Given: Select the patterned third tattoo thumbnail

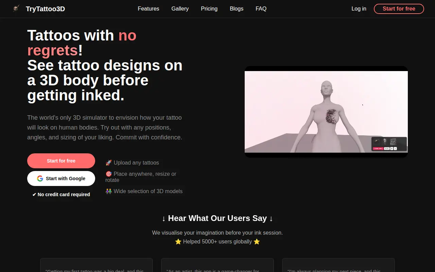Looking at the screenshot, I should pyautogui.click(x=393, y=141).
